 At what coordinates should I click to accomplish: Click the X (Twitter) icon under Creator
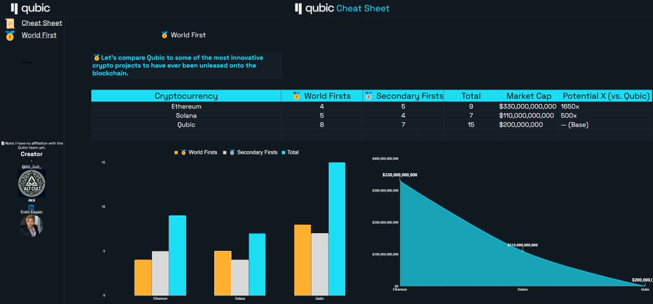tap(32, 161)
